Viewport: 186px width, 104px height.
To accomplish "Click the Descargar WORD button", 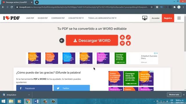I will tap(92, 40).
